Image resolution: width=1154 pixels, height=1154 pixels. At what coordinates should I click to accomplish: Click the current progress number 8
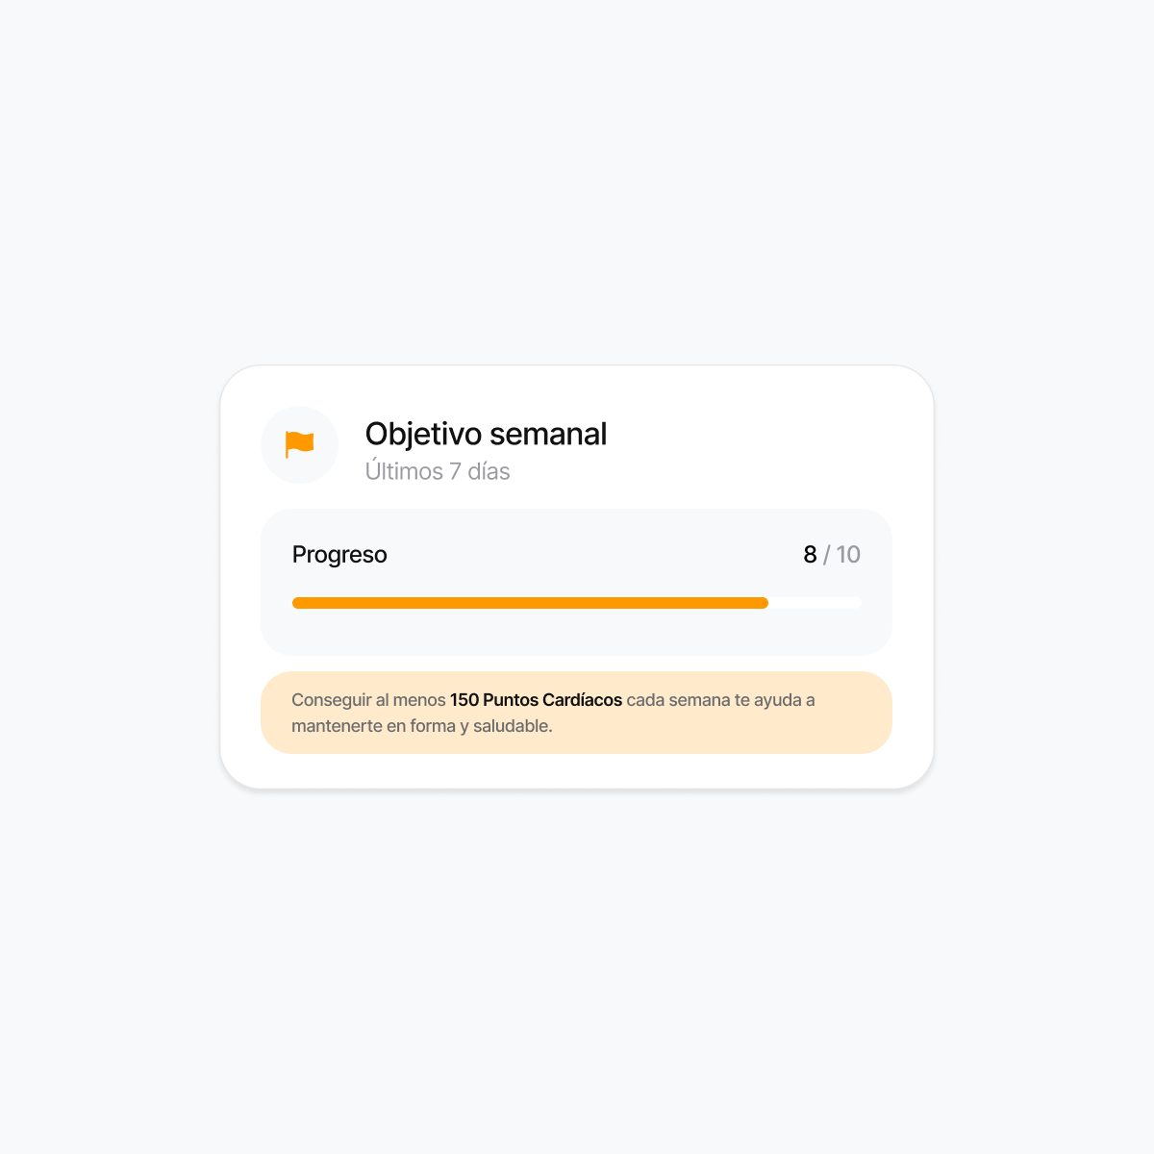(x=810, y=555)
